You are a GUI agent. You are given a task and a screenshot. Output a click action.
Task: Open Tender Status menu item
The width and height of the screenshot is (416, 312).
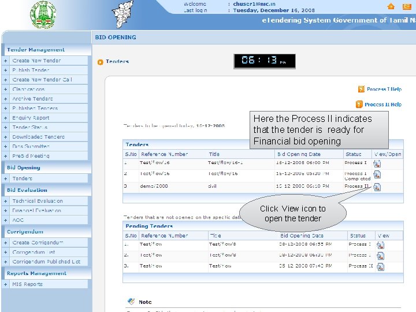coord(30,127)
